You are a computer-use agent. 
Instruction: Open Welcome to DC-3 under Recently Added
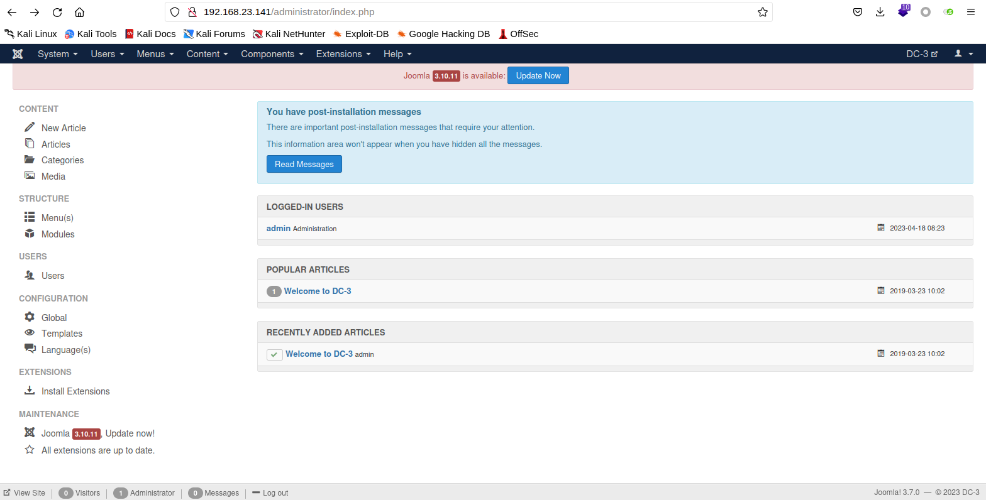pyautogui.click(x=319, y=354)
